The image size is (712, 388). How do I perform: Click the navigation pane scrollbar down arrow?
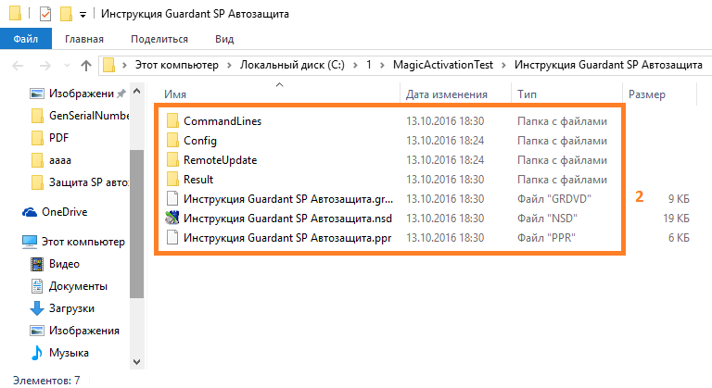[137, 361]
